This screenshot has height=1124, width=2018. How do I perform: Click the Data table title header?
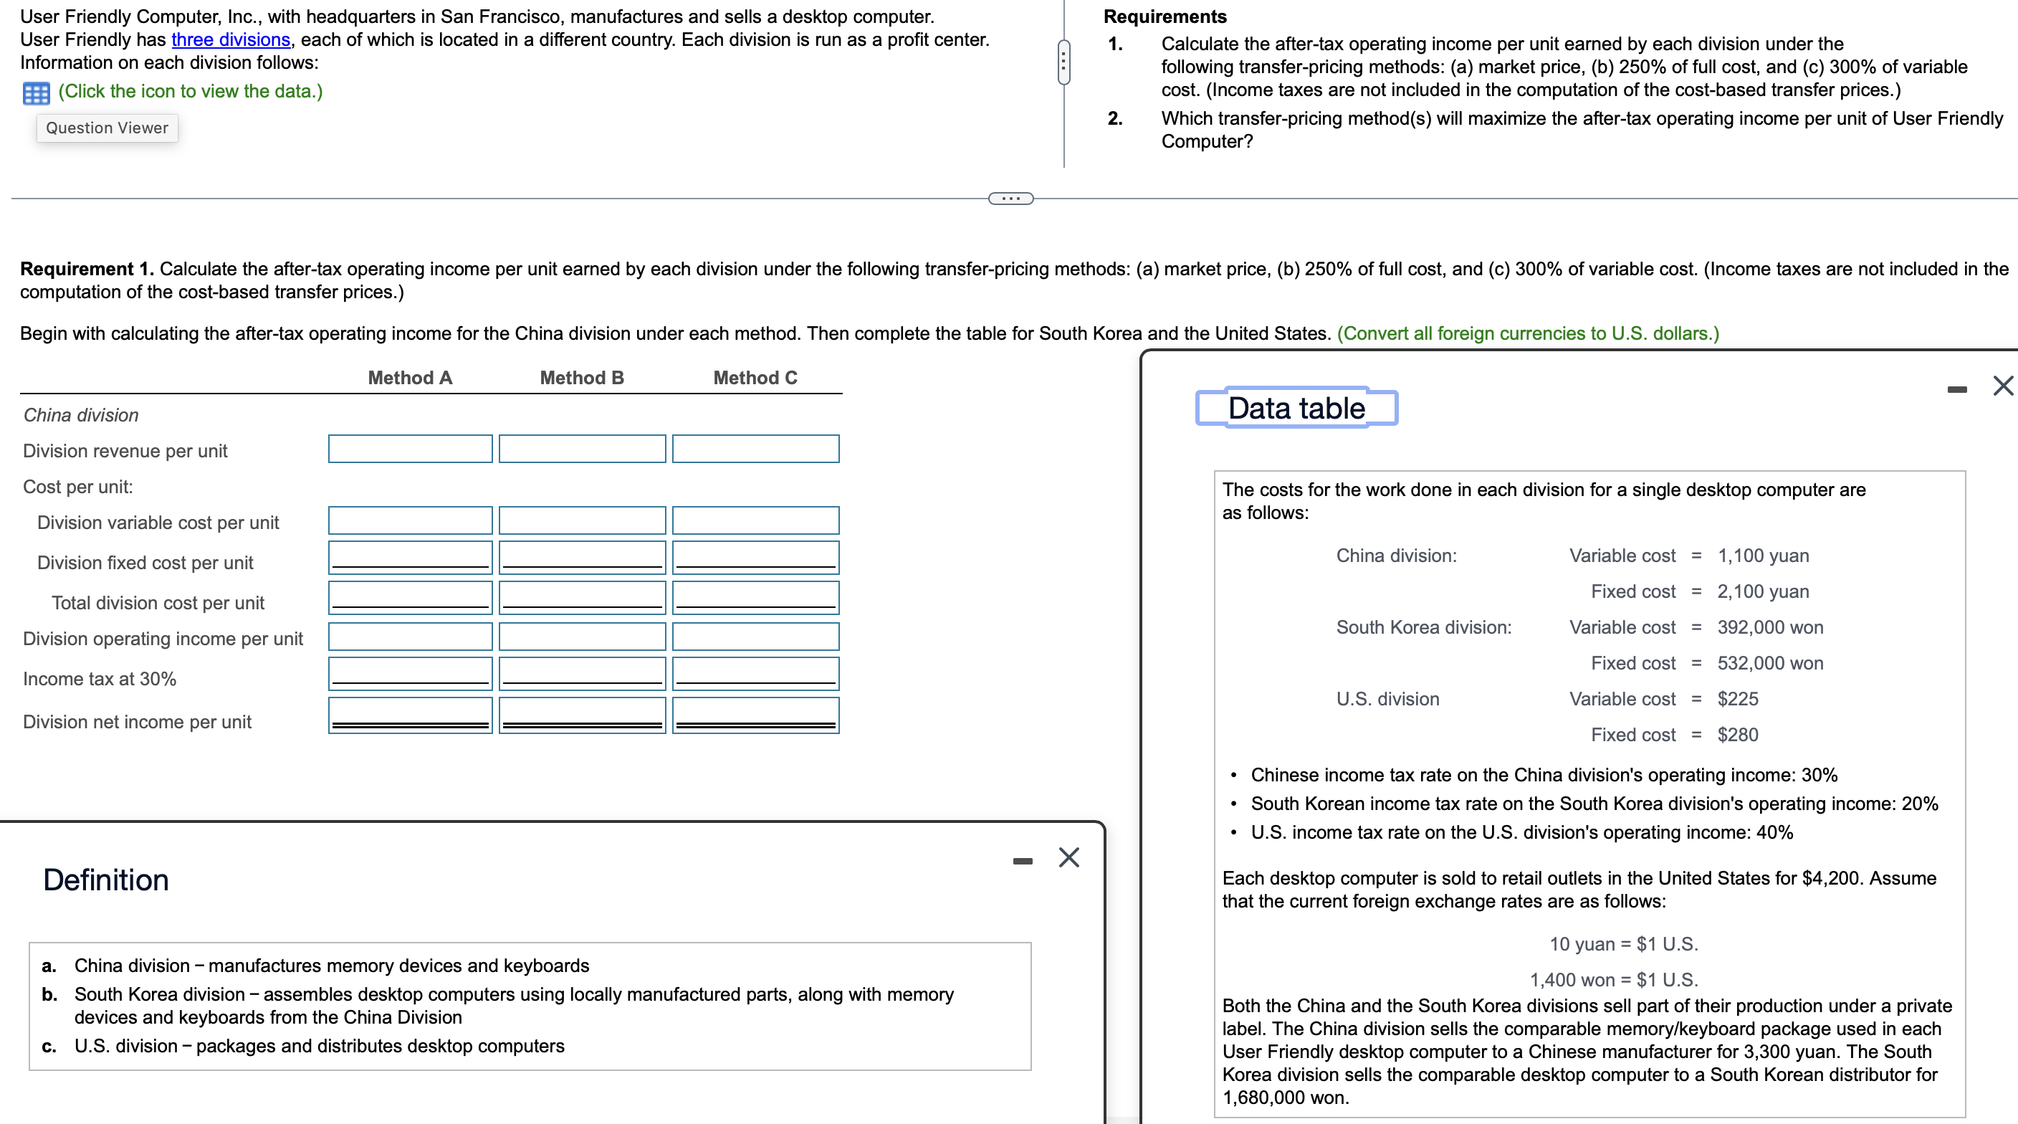(x=1296, y=409)
